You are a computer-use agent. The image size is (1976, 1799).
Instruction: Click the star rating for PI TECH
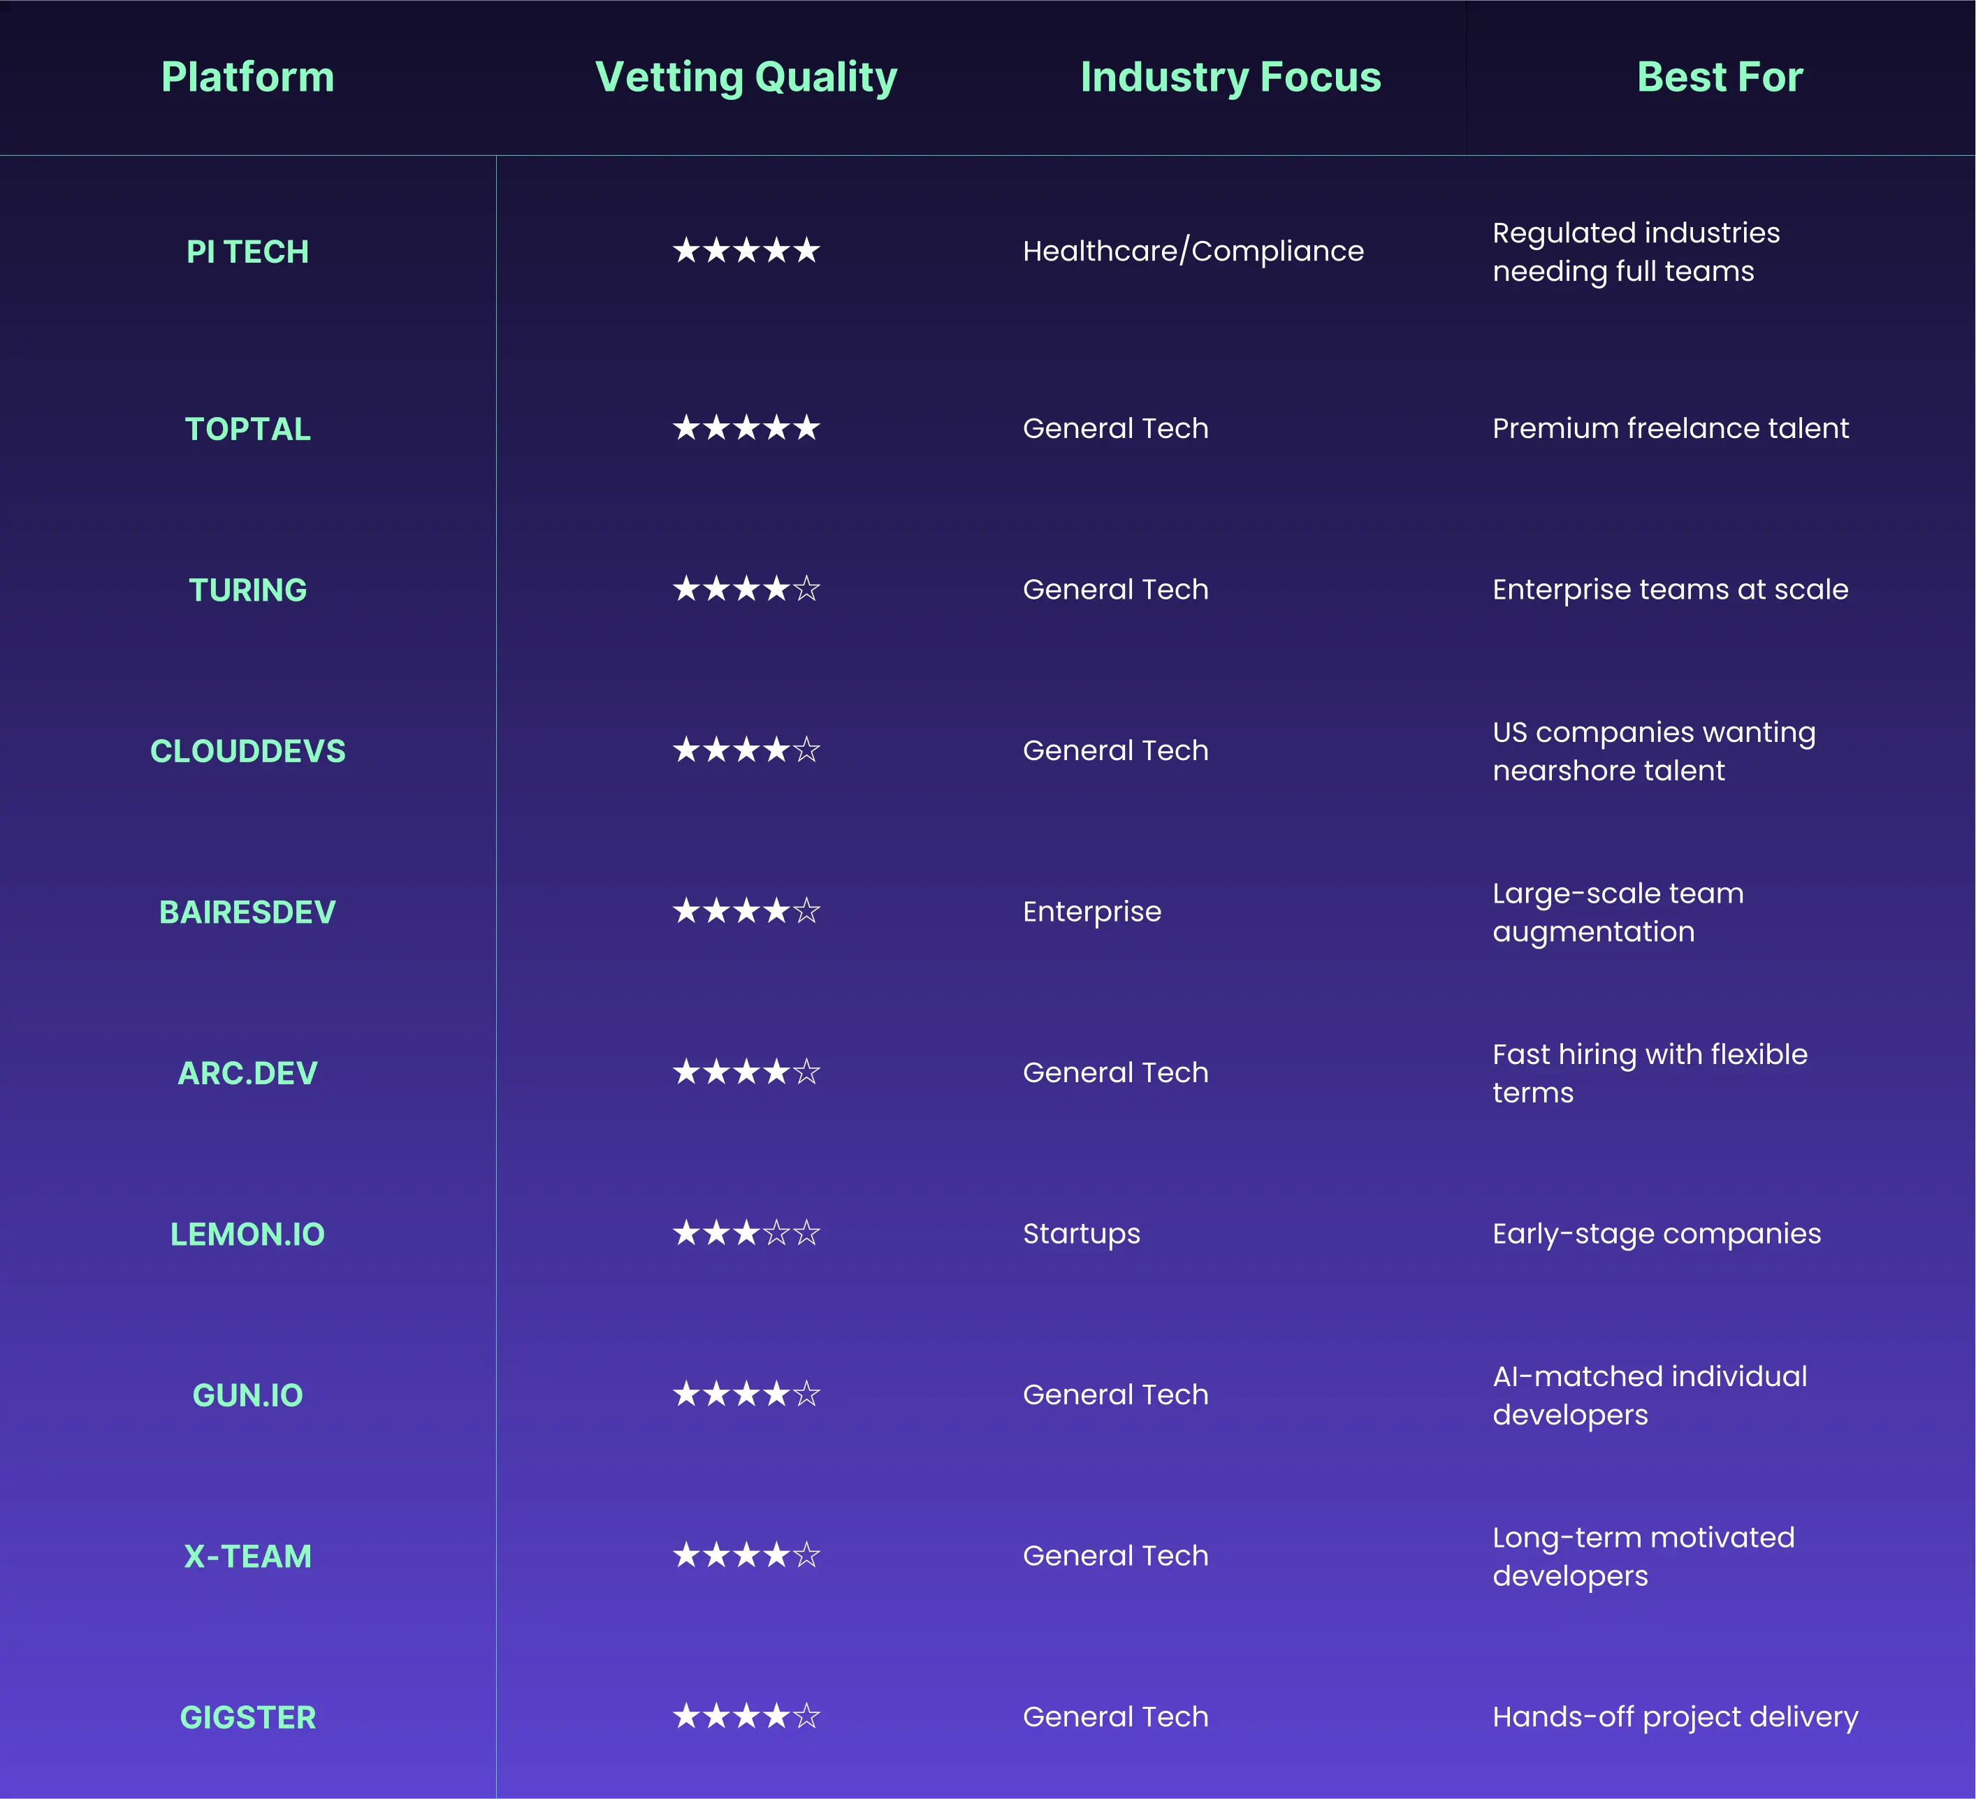point(746,251)
